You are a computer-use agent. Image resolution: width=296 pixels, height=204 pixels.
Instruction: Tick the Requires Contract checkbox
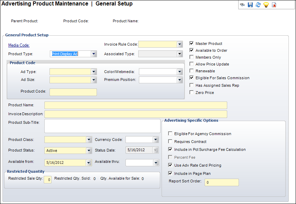[x=170, y=142]
